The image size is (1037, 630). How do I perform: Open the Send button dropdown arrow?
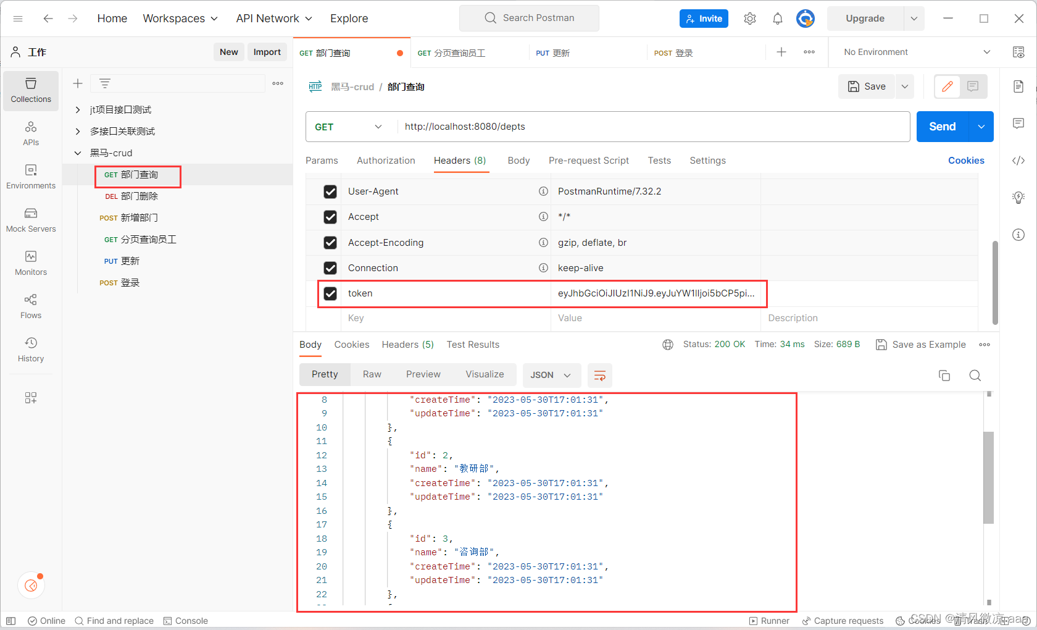[981, 127]
